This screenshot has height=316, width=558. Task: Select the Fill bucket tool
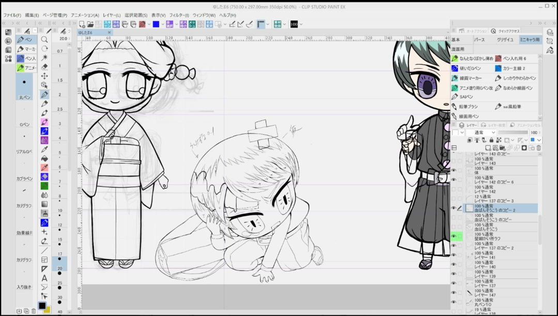[44, 158]
